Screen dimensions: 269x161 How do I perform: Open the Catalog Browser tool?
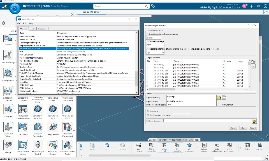[x=204, y=148]
